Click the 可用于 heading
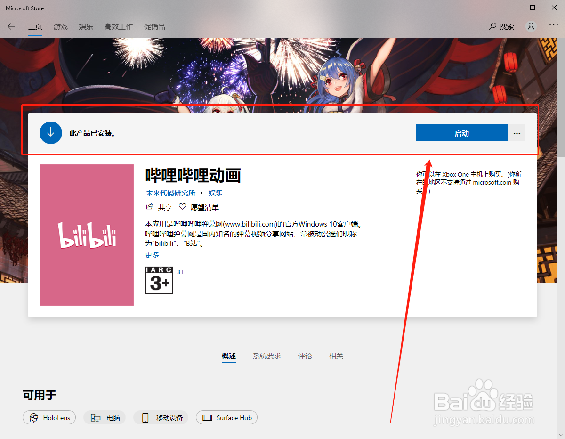The height and width of the screenshot is (439, 565). (40, 395)
